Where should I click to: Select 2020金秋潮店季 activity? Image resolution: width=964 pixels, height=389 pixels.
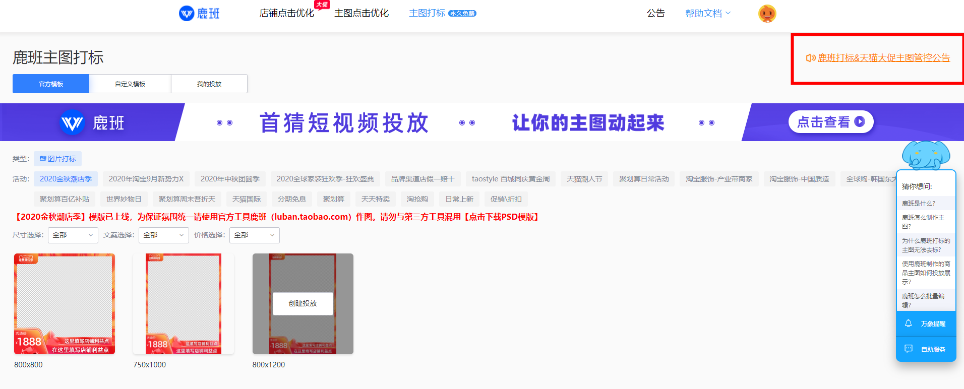[66, 179]
